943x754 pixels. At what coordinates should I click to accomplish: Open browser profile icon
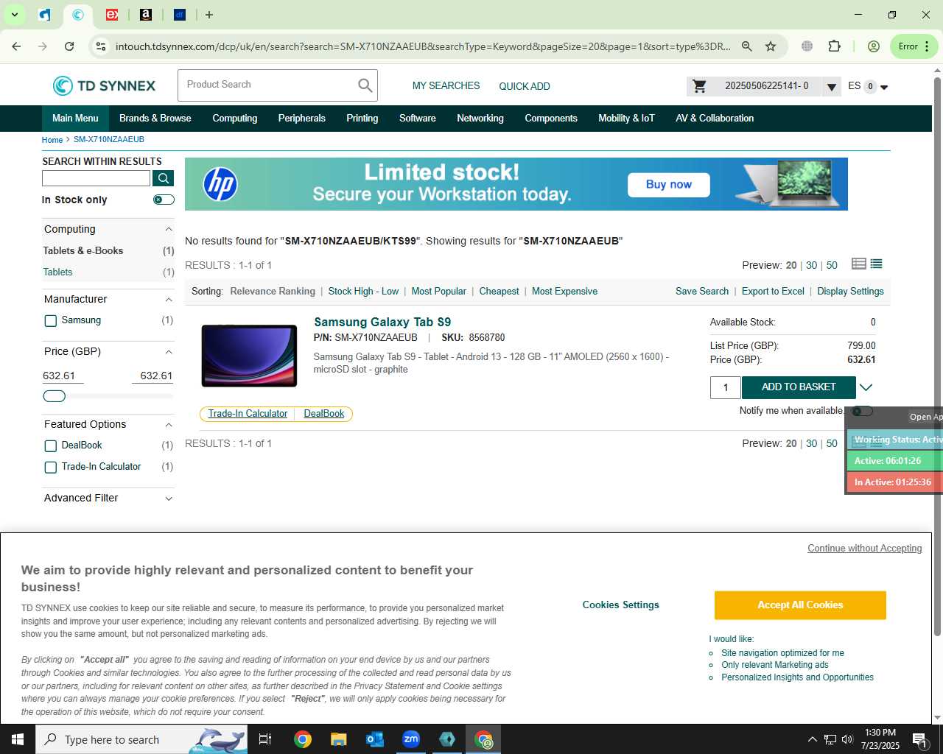point(874,46)
